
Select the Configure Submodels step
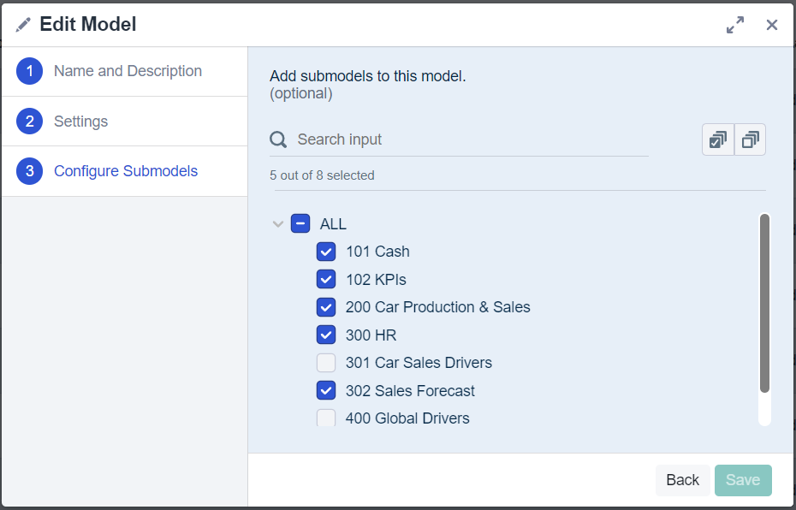(126, 171)
